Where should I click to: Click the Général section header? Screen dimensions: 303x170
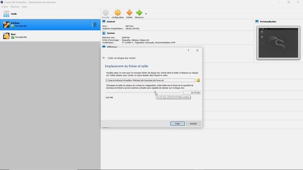111,22
